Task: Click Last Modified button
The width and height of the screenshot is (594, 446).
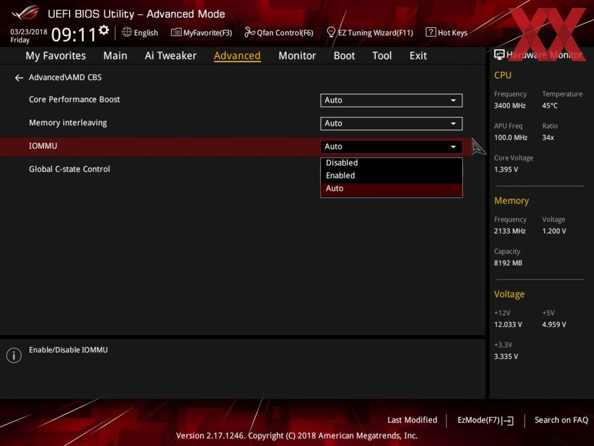Action: [x=412, y=420]
